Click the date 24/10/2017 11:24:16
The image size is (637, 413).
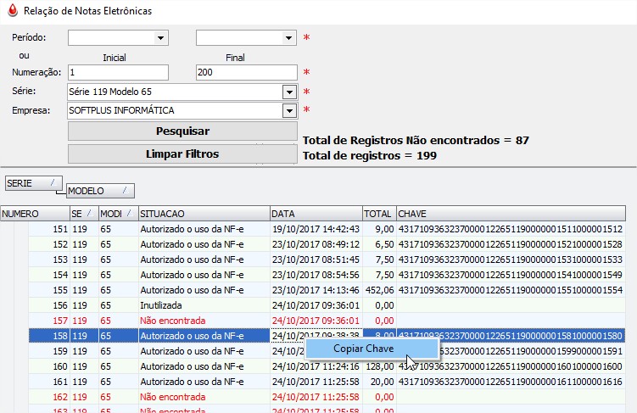point(316,366)
